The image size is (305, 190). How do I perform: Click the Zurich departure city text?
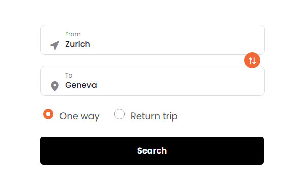coord(78,44)
